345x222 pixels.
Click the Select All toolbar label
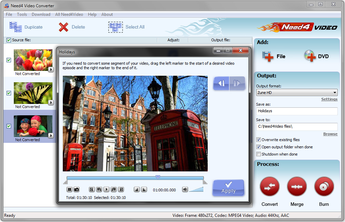coord(135,27)
